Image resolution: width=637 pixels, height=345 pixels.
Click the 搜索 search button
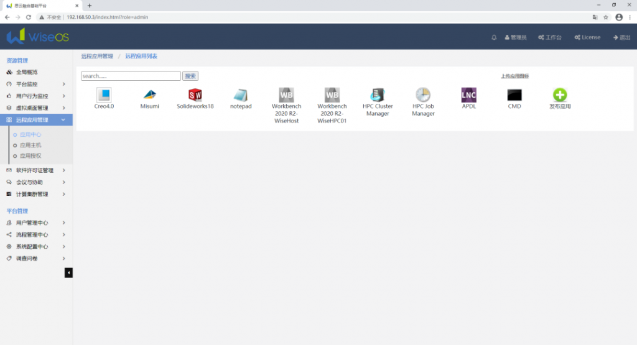[190, 76]
